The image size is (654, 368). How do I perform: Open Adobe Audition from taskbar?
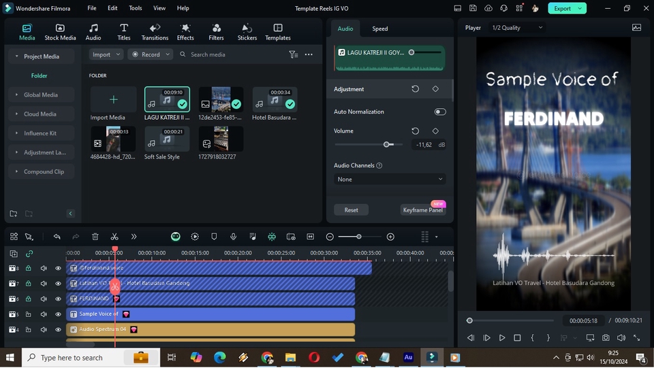pos(408,358)
